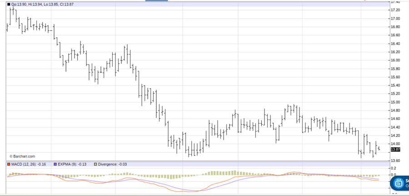Click the 17.20 price axis label
409x196 pixels.
395,10
